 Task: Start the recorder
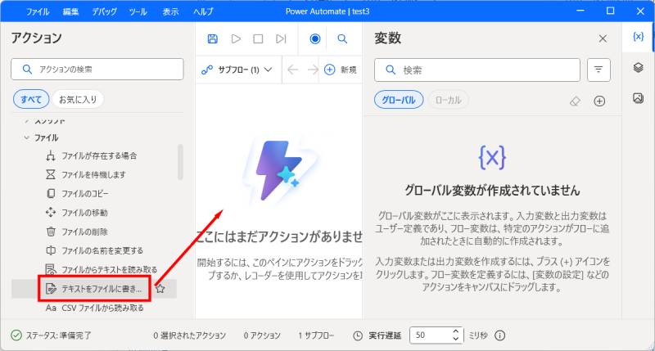pyautogui.click(x=315, y=38)
